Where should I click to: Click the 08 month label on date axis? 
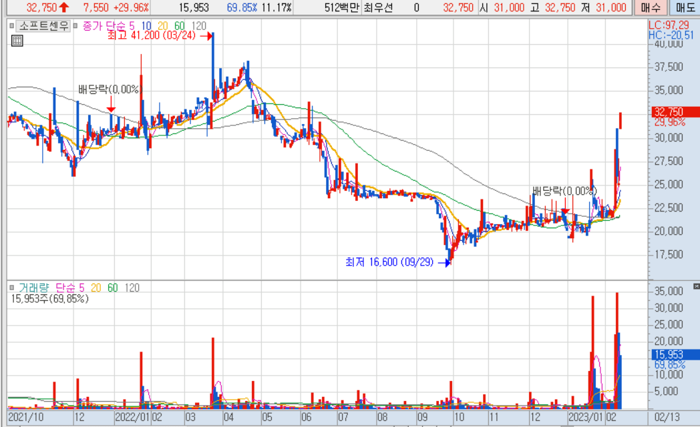click(382, 418)
